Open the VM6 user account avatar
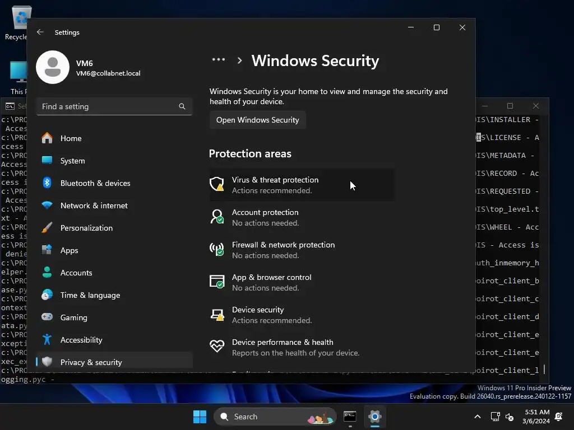The image size is (574, 430). coord(53,67)
